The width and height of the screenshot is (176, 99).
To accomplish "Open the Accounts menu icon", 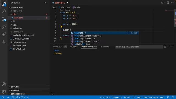I will (4, 84).
